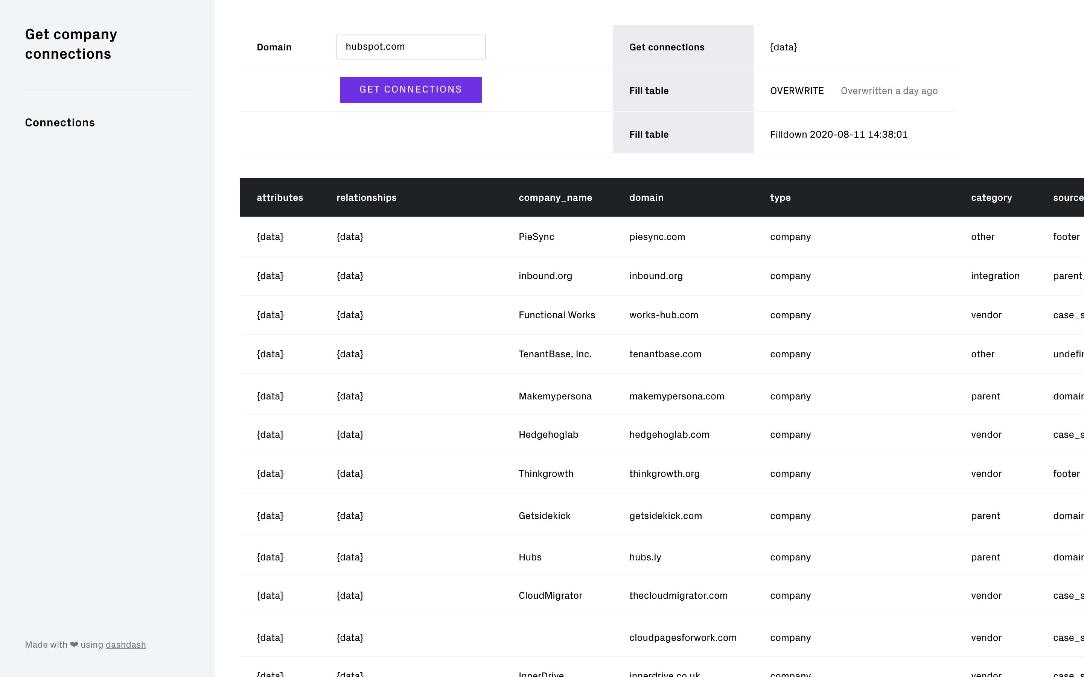Click the Domain input field with hubspot.com
This screenshot has height=677, width=1084.
411,47
